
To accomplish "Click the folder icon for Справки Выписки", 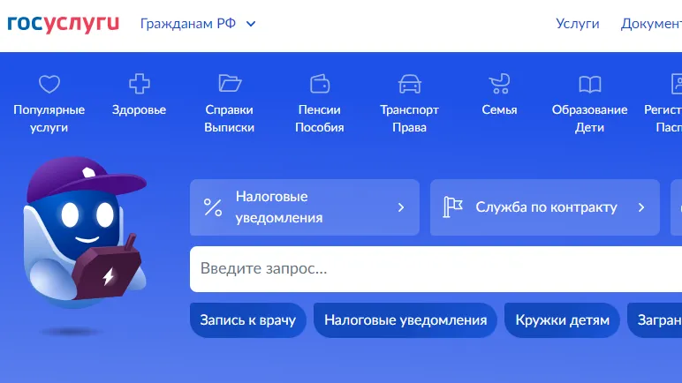I will (230, 83).
